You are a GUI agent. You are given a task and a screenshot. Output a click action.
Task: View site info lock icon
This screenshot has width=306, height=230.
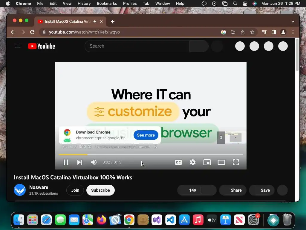point(44,32)
